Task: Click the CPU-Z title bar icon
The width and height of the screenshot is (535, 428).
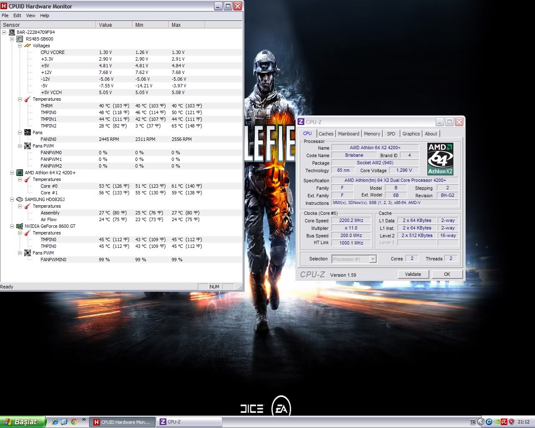Action: click(x=301, y=122)
